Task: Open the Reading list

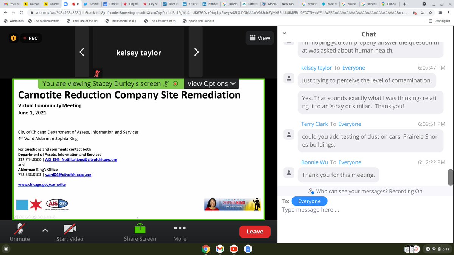Action: 439,21
